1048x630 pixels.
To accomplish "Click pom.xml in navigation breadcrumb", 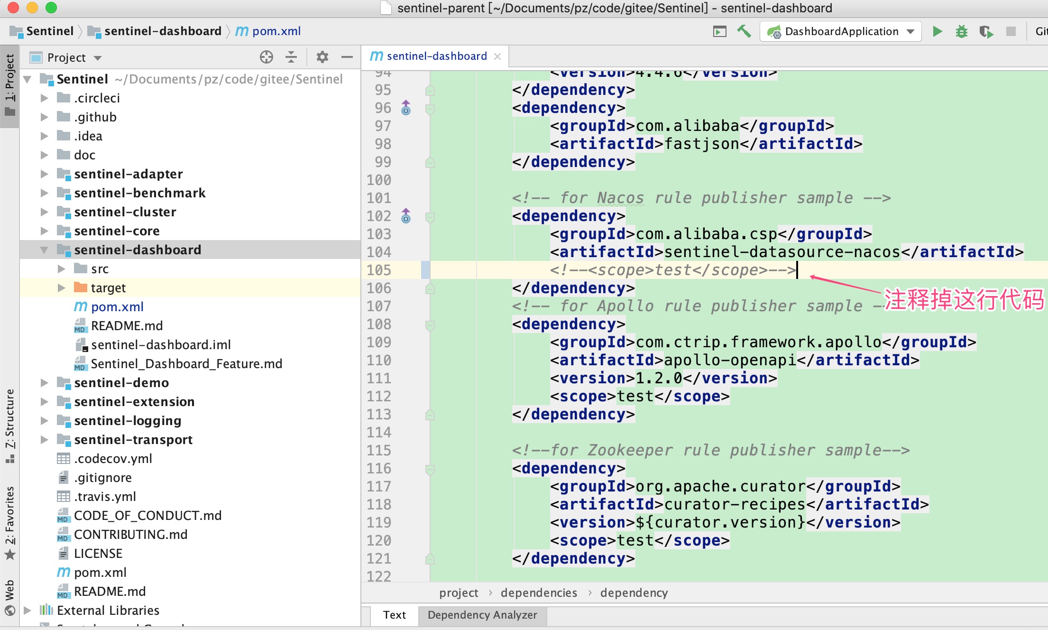I will tap(268, 31).
